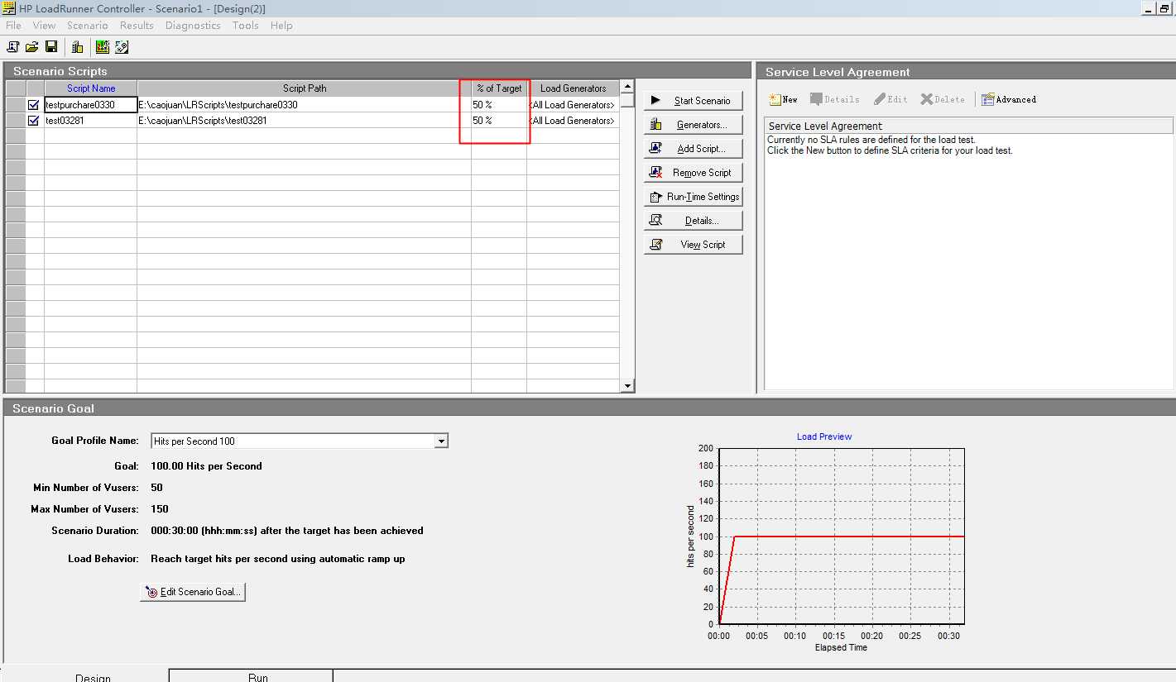Click the Load Preview graph title

[824, 436]
